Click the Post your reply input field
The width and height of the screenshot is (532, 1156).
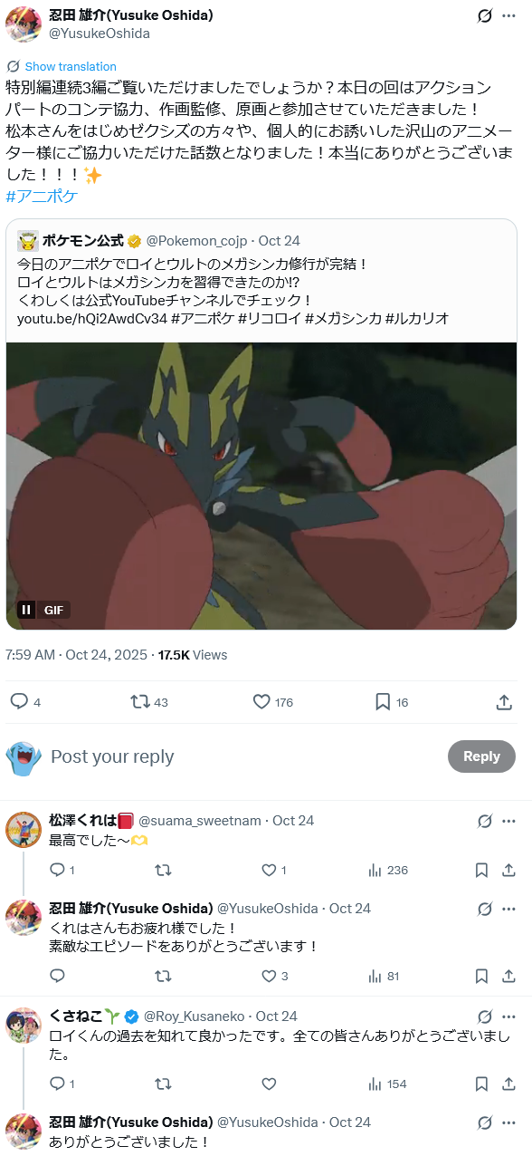tap(244, 756)
